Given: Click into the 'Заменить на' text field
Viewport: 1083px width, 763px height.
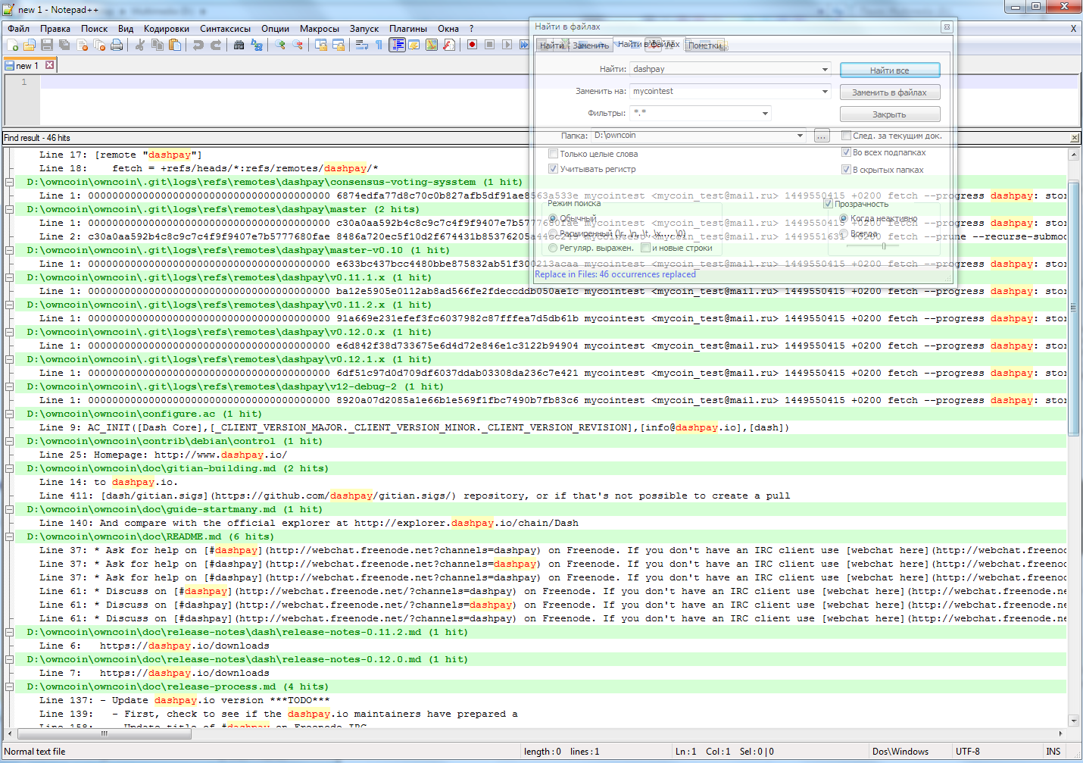Looking at the screenshot, I should (x=724, y=91).
